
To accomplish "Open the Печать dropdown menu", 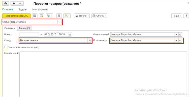I will 82,16.
